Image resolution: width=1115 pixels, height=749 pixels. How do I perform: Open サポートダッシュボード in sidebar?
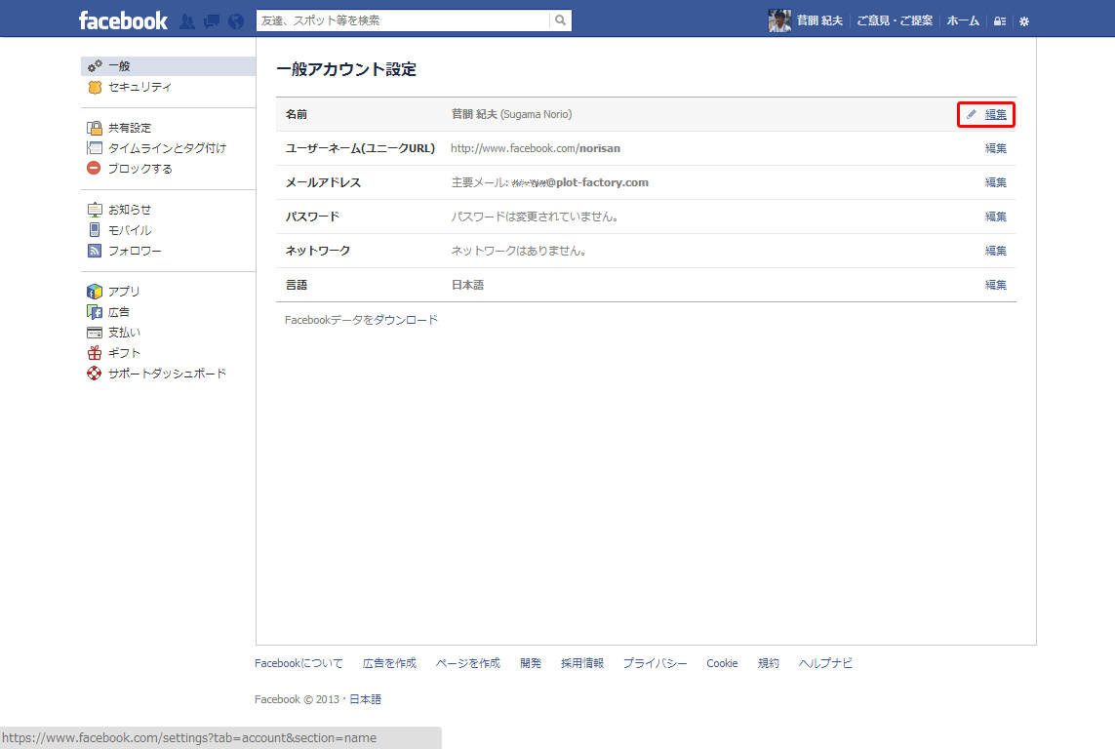169,374
